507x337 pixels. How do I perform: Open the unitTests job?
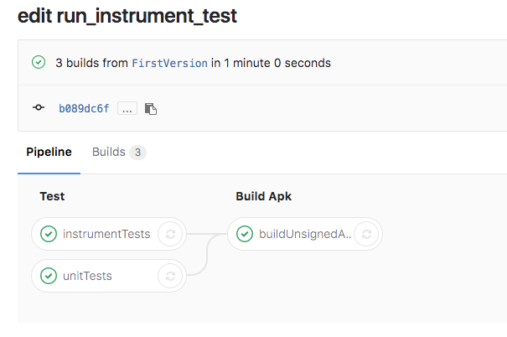(x=87, y=276)
